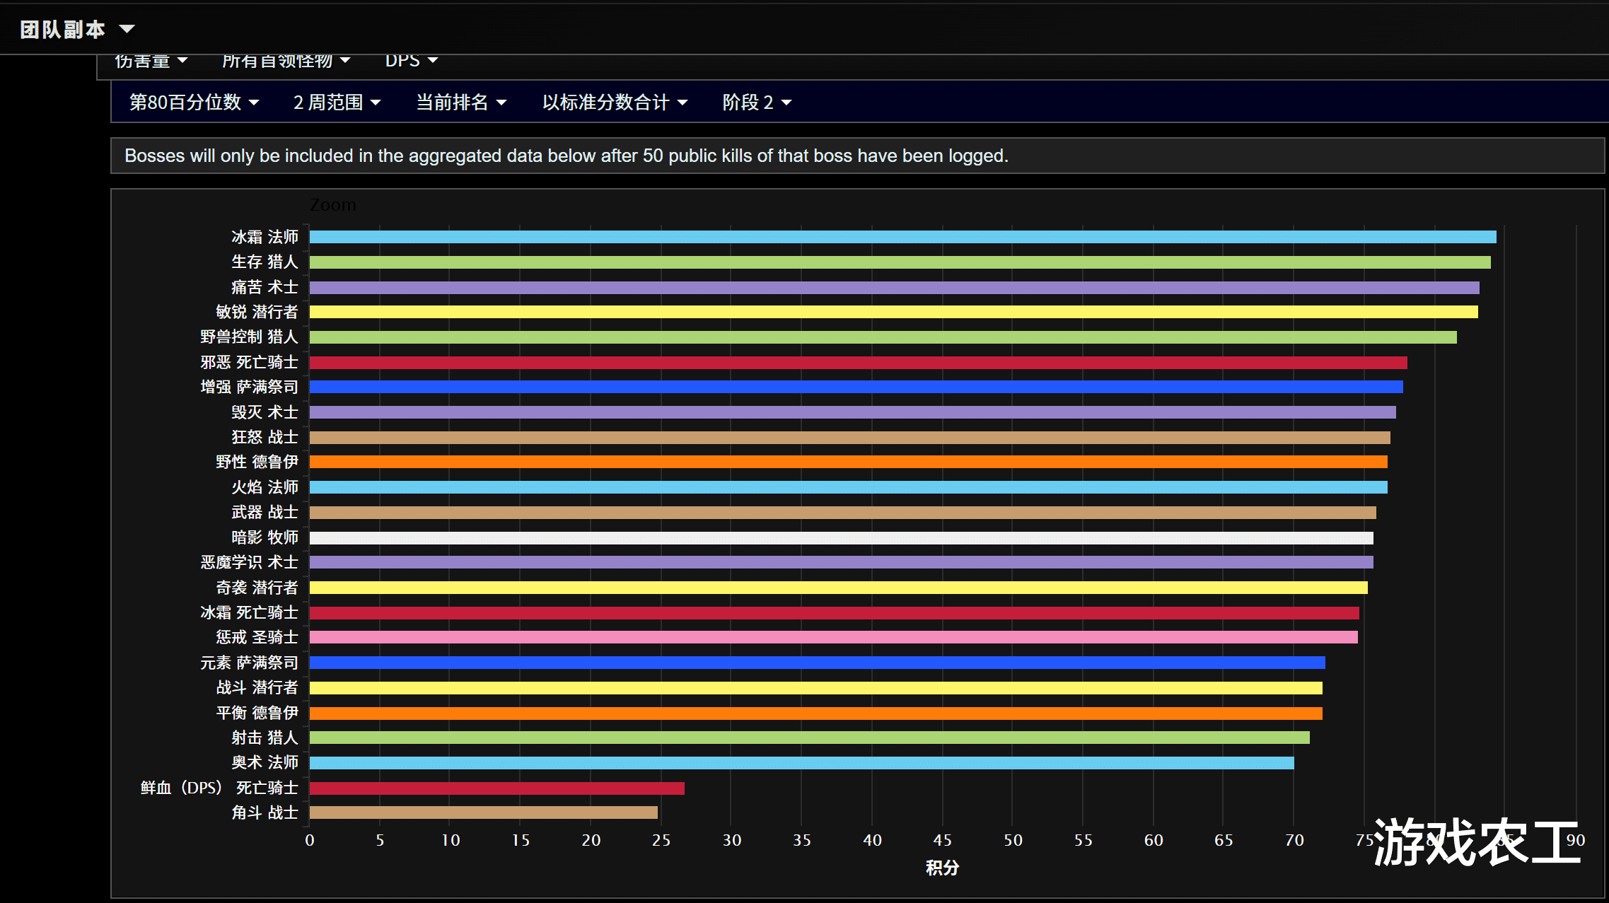The image size is (1609, 903).
Task: Click the 邪恶 死亡骑士 red bar
Action: point(857,363)
